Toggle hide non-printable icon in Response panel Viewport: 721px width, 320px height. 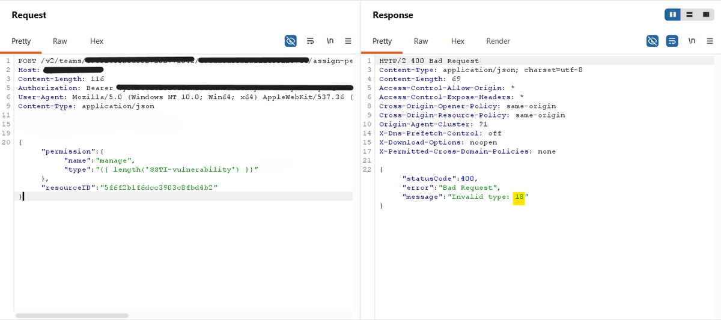pyautogui.click(x=653, y=41)
